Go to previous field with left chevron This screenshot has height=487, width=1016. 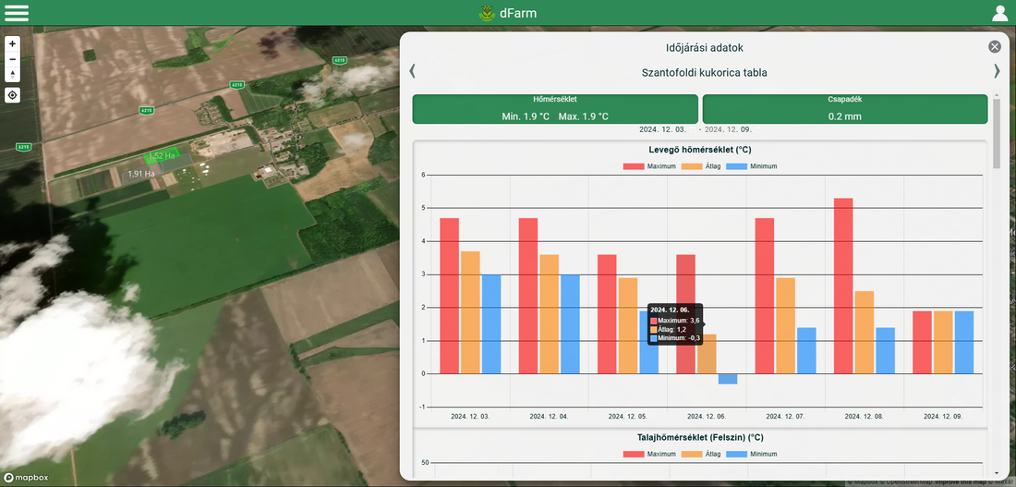412,71
